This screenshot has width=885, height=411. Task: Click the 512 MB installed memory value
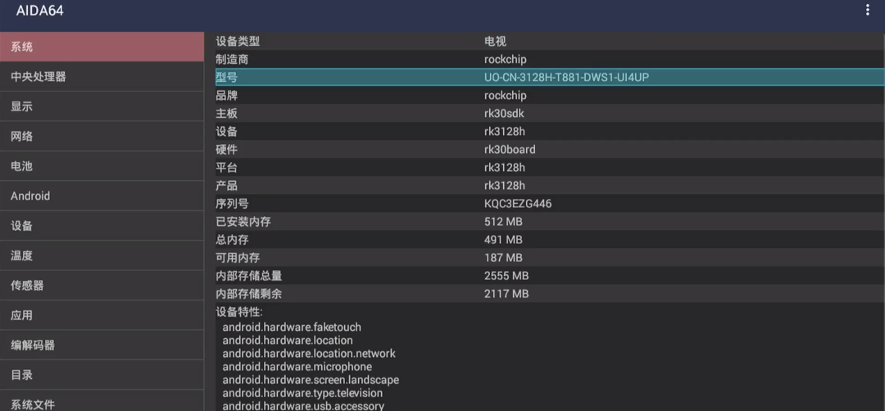pyautogui.click(x=503, y=222)
